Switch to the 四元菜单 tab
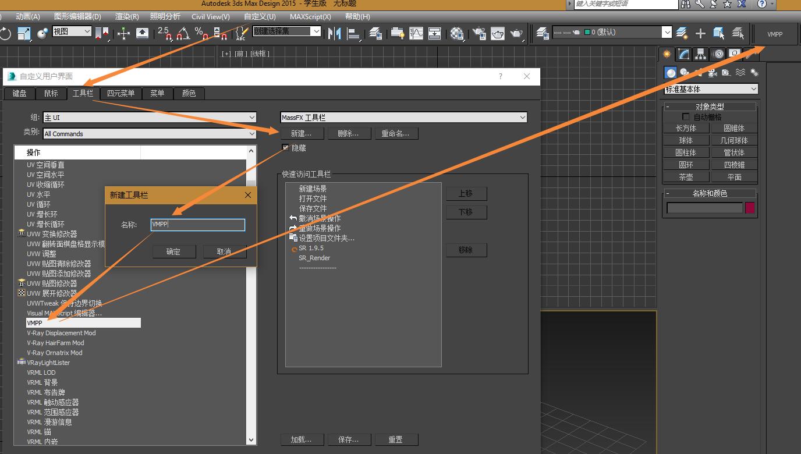Viewport: 801px width, 454px height. 120,93
